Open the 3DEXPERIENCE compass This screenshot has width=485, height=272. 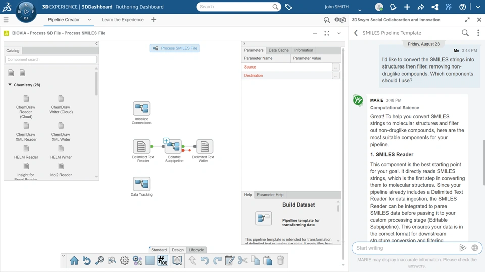26,12
